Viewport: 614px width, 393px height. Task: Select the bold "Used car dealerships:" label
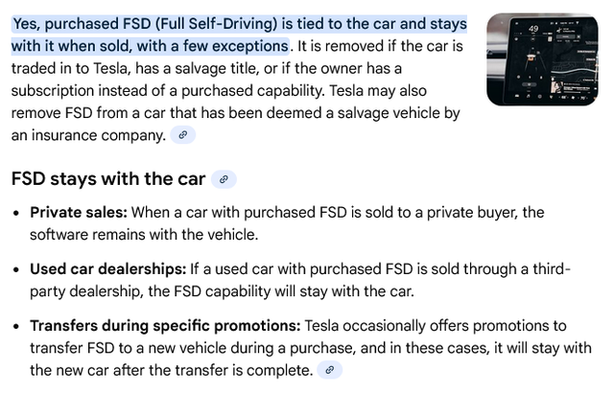click(x=106, y=268)
